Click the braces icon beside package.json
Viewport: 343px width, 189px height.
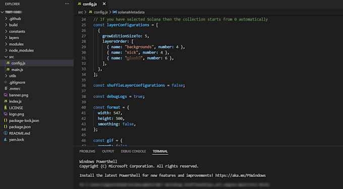coord(6,127)
